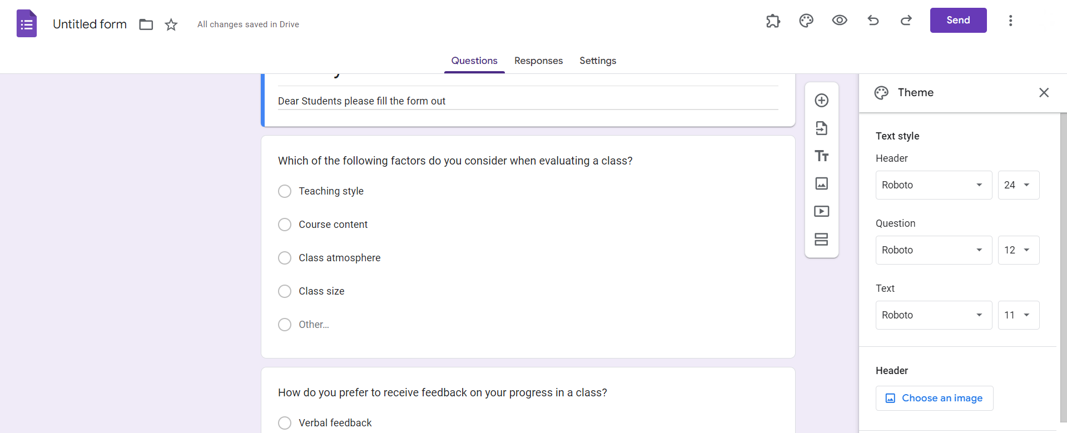Click the import questions icon
Screen dimensions: 1067x433
[x=821, y=128]
